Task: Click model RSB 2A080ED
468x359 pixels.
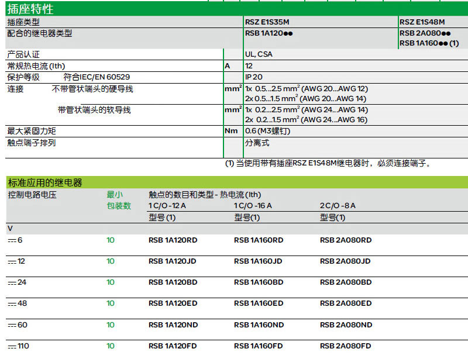Action: coord(346,303)
